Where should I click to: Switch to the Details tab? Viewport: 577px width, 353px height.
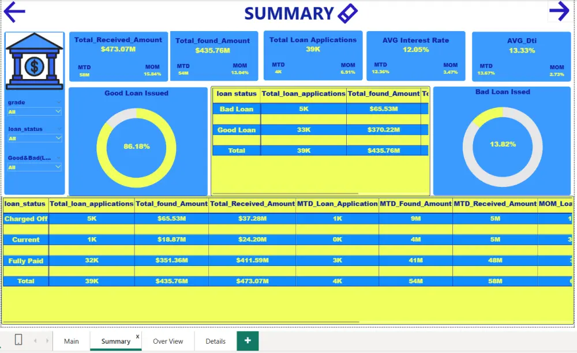[x=215, y=341]
